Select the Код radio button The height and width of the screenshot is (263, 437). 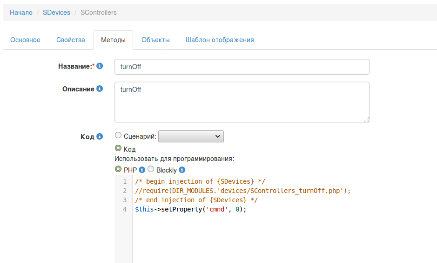118,148
